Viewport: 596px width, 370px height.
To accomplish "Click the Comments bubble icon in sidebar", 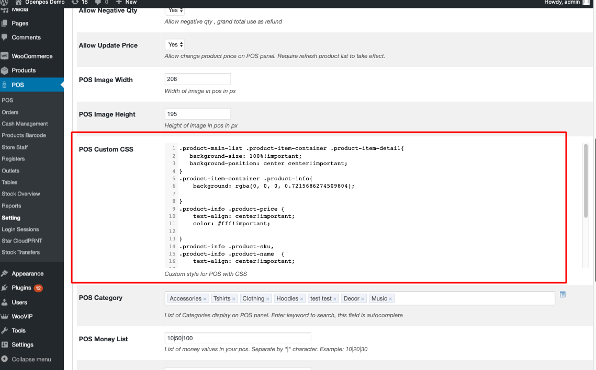I will tap(5, 38).
